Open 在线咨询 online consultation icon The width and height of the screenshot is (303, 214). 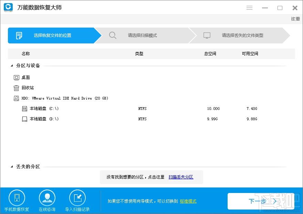tap(47, 198)
